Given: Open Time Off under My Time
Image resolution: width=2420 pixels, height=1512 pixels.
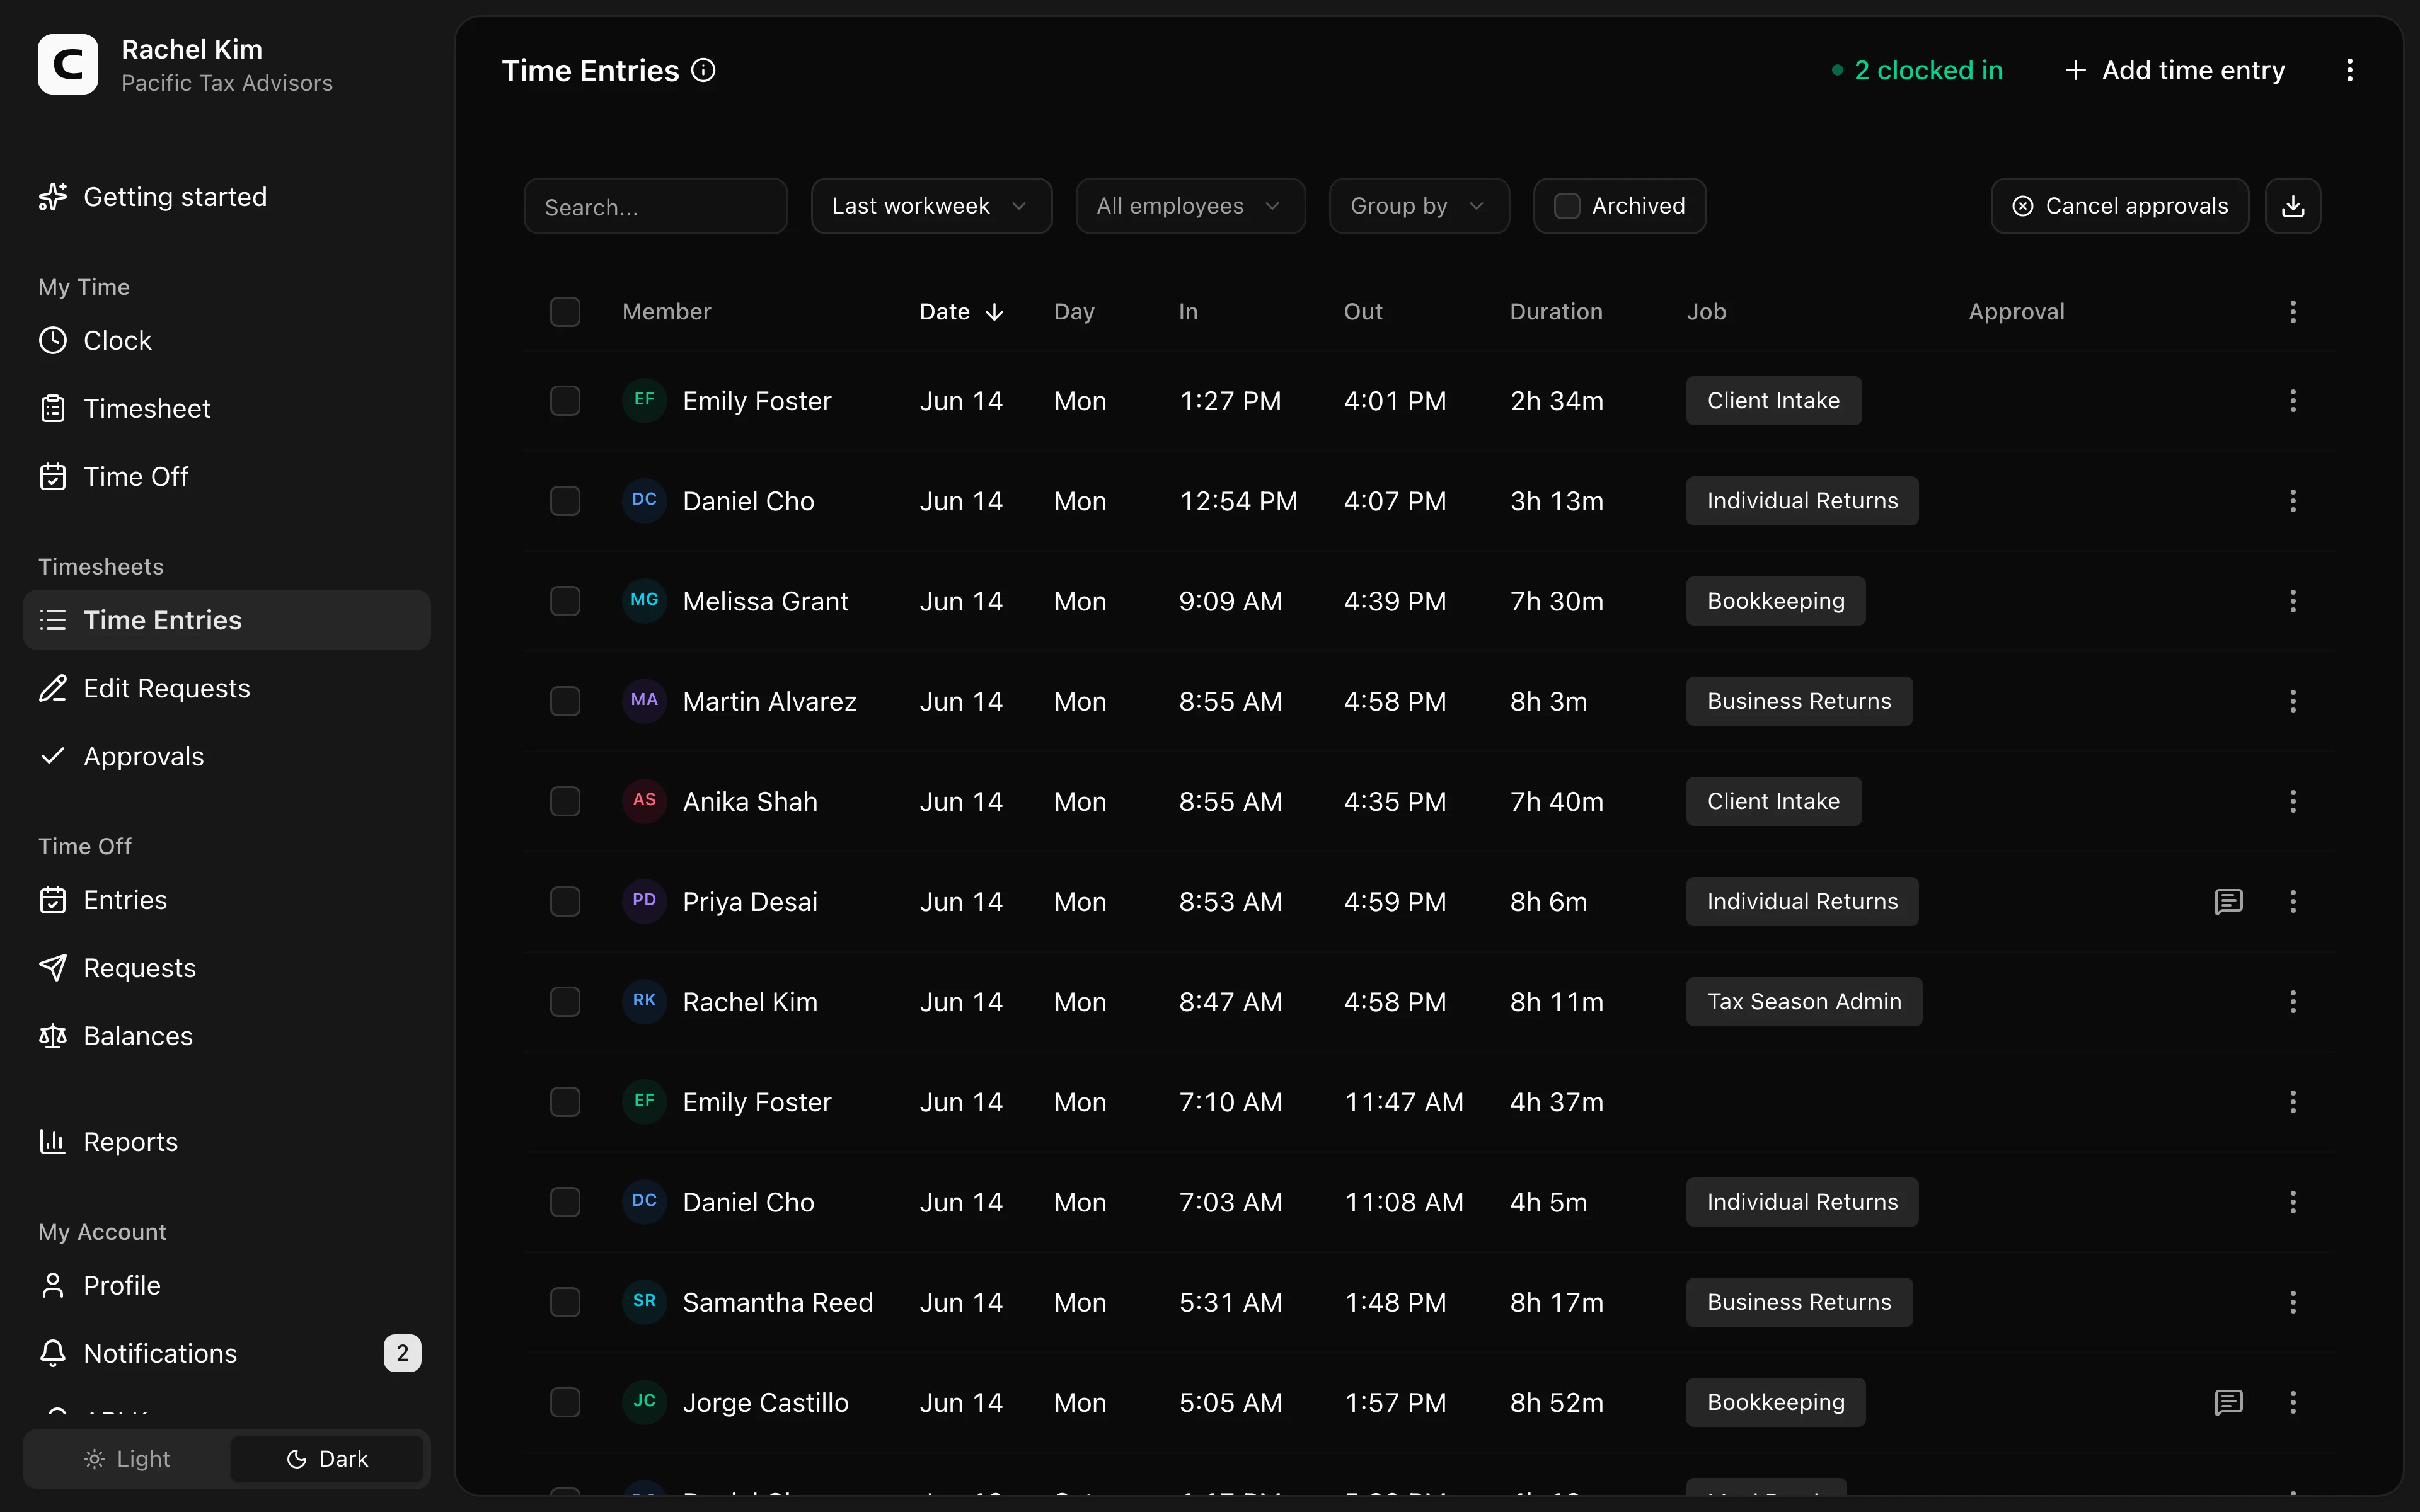Looking at the screenshot, I should 226,477.
